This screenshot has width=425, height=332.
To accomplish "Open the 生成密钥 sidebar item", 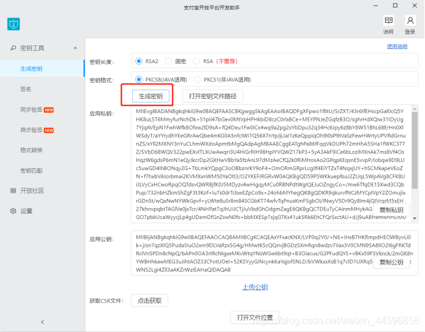I will coord(42,69).
